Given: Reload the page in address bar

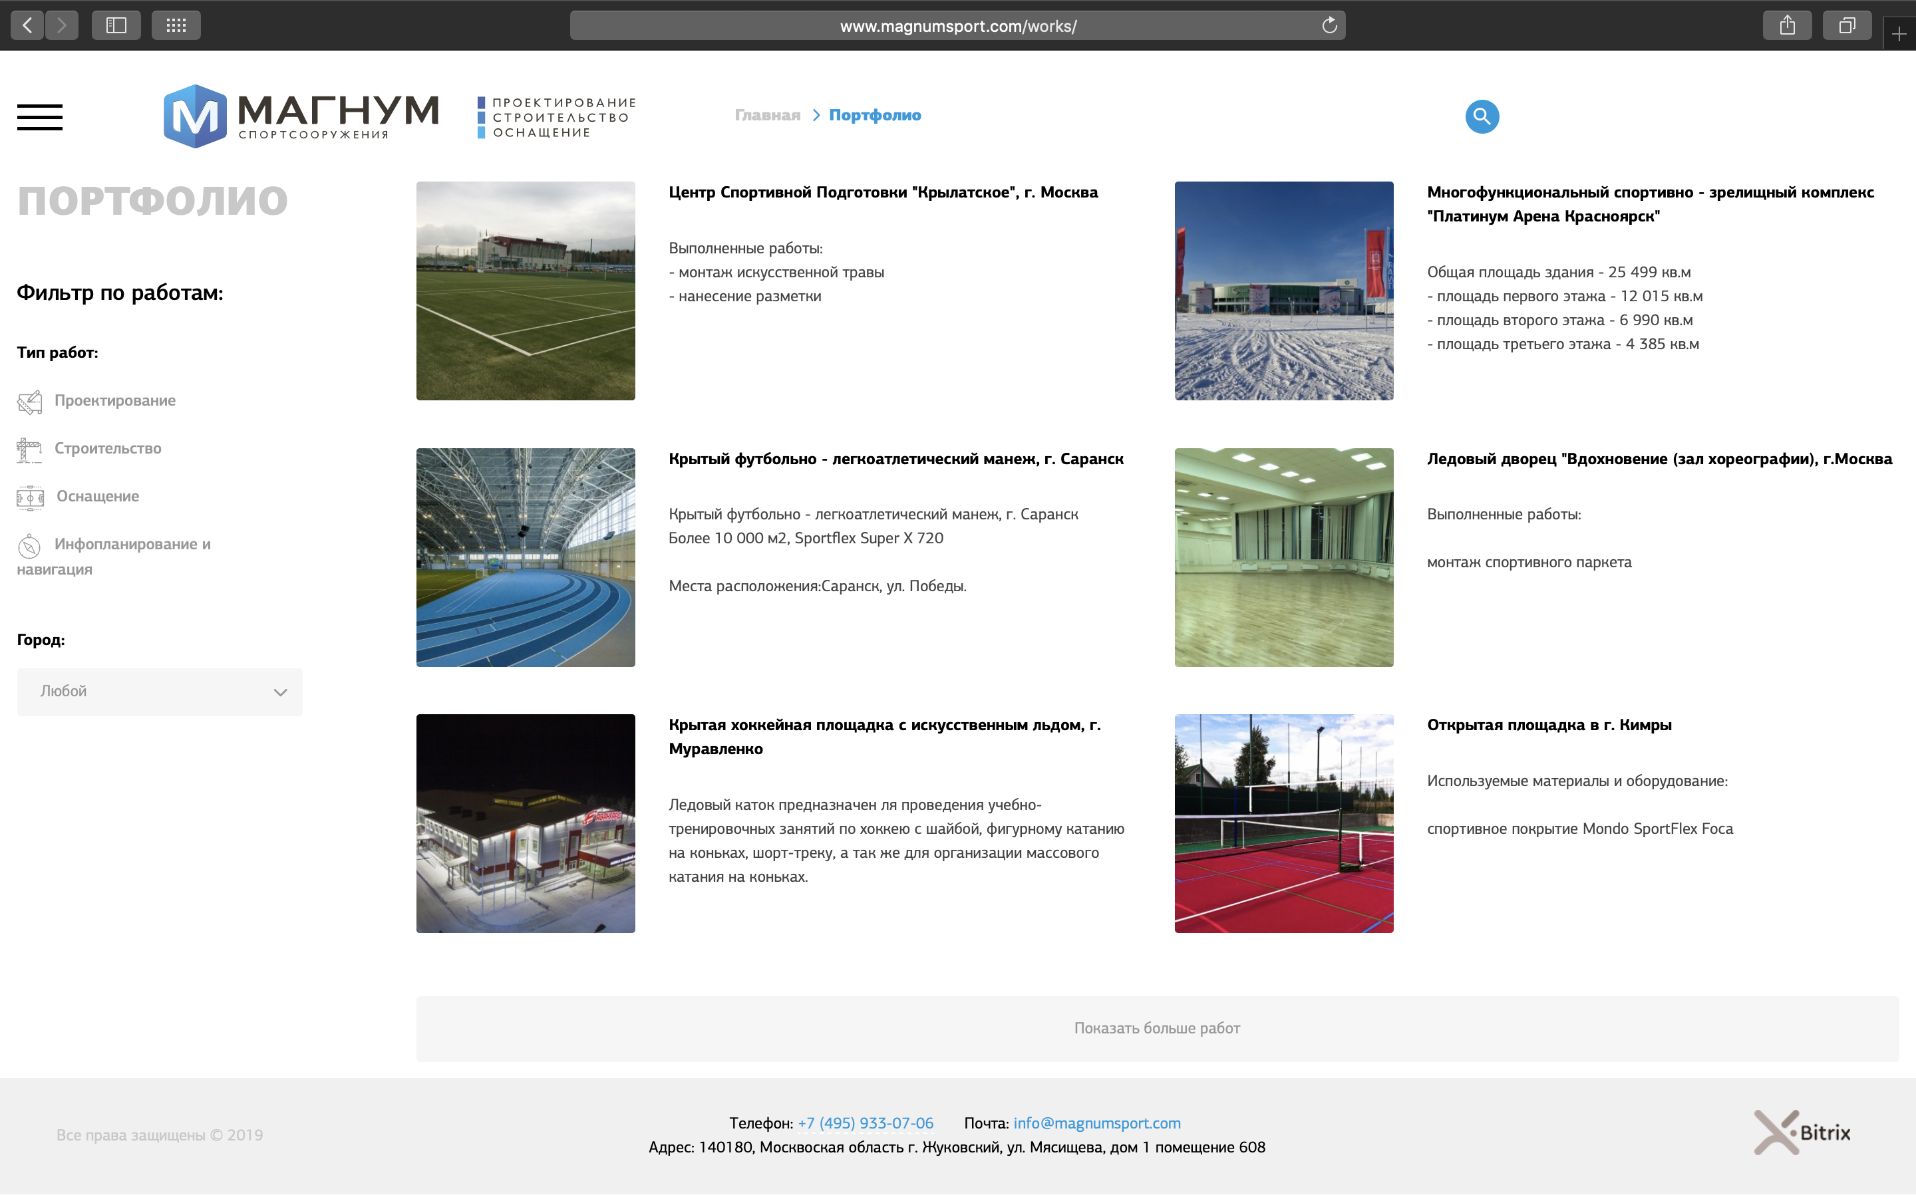Looking at the screenshot, I should point(1329,25).
